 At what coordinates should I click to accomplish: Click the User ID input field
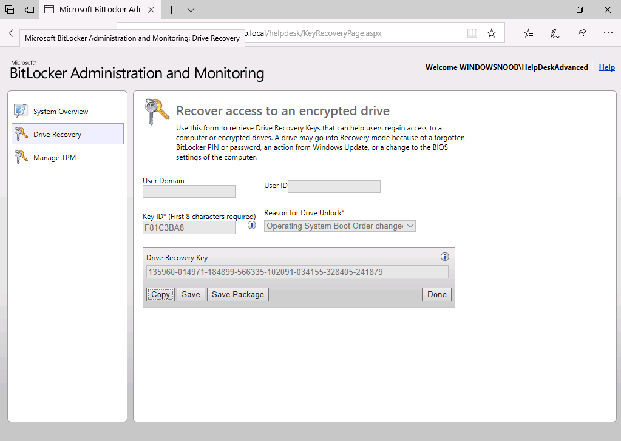[334, 186]
